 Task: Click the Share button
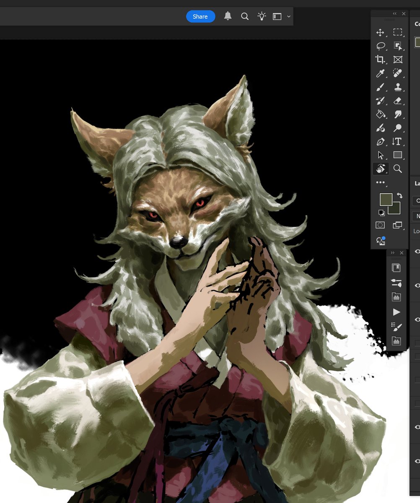pos(200,16)
